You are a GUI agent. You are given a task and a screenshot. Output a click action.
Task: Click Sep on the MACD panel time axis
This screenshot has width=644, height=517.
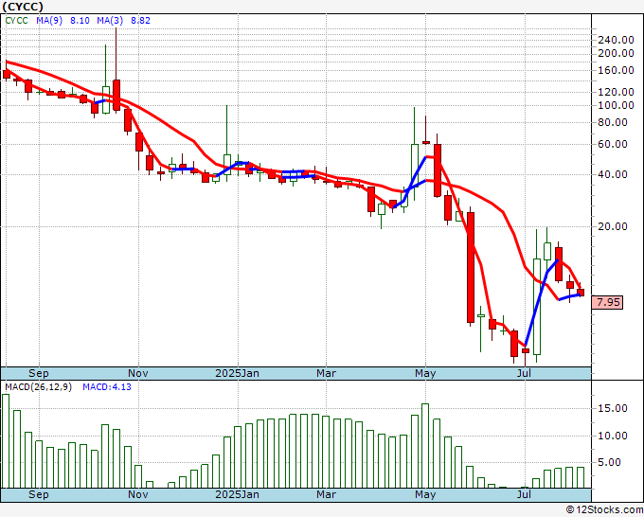[39, 494]
